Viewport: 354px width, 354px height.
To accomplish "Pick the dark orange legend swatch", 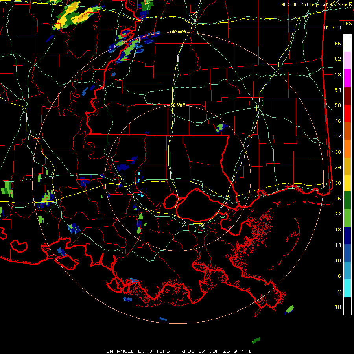I will 347,131.
